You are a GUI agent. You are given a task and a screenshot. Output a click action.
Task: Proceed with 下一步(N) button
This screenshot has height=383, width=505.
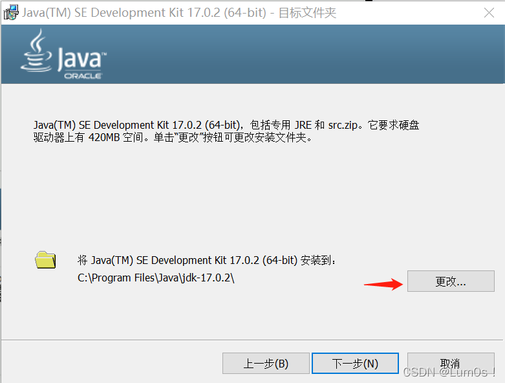[x=355, y=364]
